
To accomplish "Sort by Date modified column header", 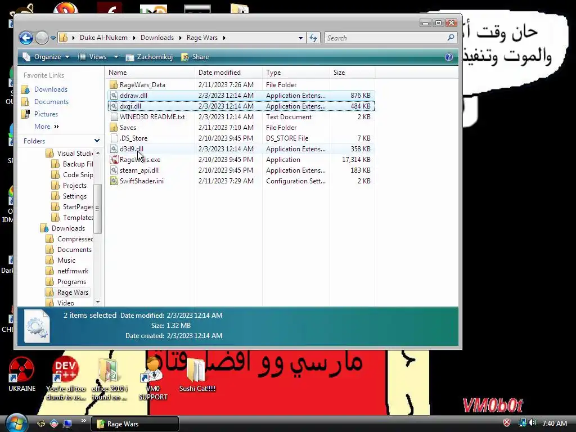I will pyautogui.click(x=228, y=73).
